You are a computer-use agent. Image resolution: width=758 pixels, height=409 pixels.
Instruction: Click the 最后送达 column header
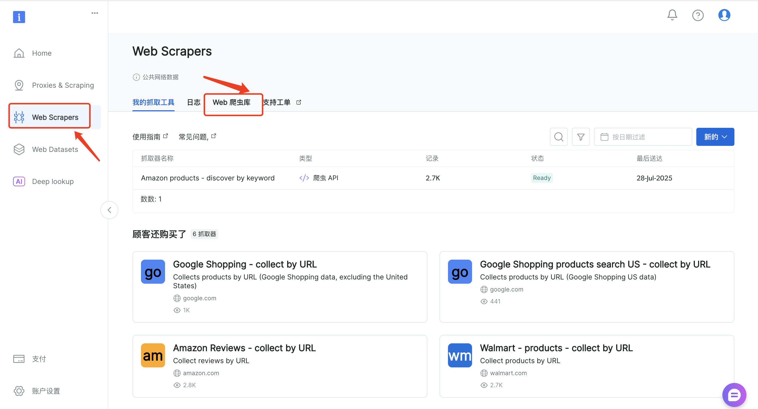click(649, 158)
